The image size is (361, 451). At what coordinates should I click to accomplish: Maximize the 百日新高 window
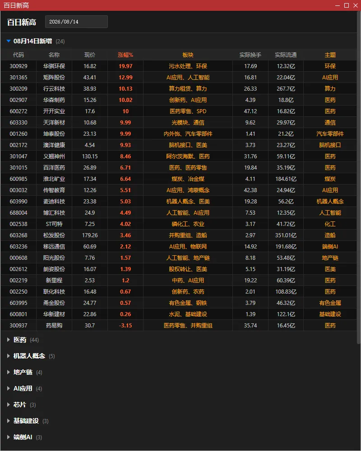pyautogui.click(x=347, y=5)
